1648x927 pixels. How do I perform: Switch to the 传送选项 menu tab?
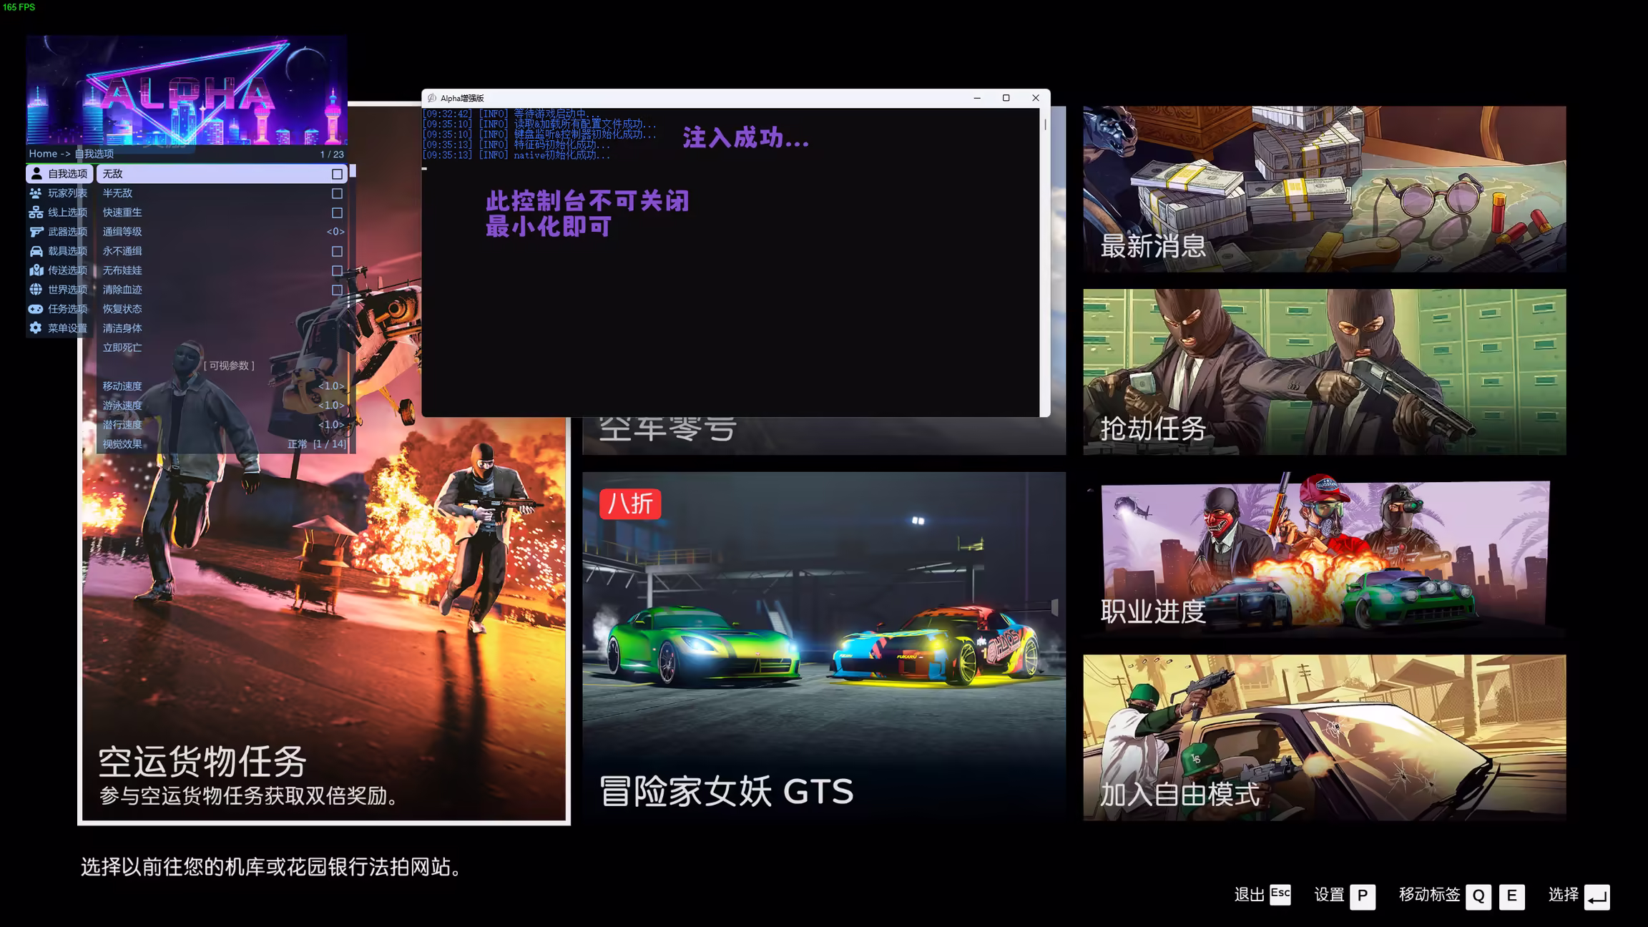60,270
